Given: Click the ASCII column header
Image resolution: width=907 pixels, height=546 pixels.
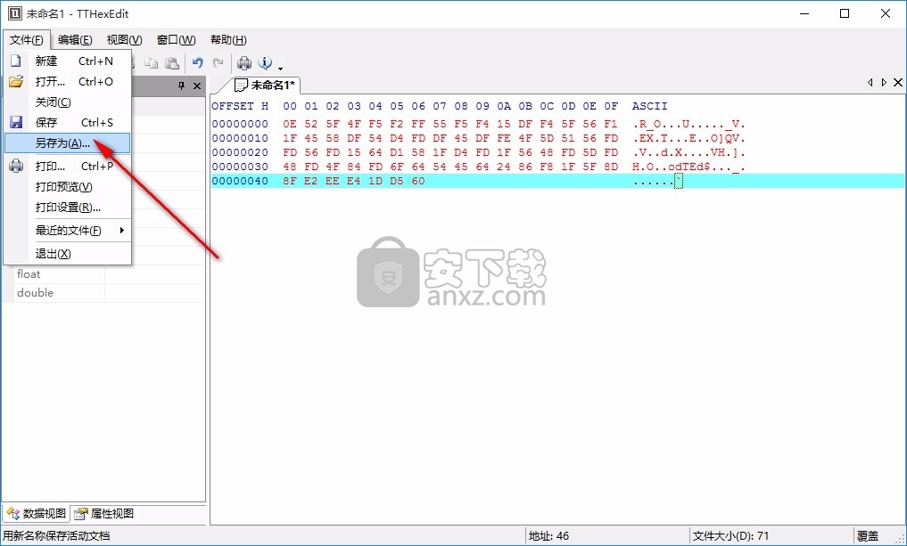Looking at the screenshot, I should [x=649, y=106].
